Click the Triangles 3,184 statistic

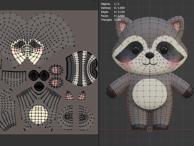point(111,20)
